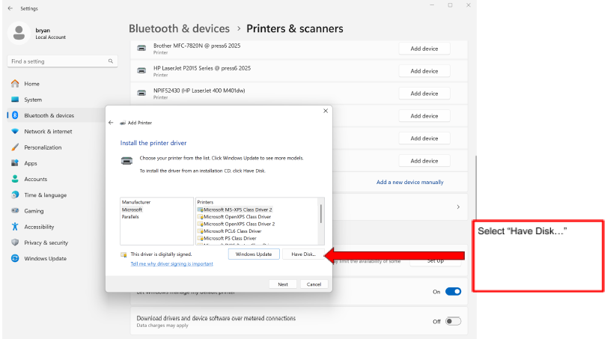Maximize the Settings window
The height and width of the screenshot is (339, 607).
coord(451,5)
